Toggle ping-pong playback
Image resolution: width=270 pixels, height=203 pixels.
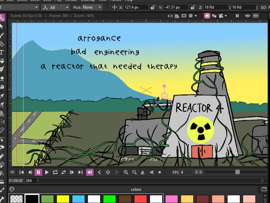click(x=63, y=172)
